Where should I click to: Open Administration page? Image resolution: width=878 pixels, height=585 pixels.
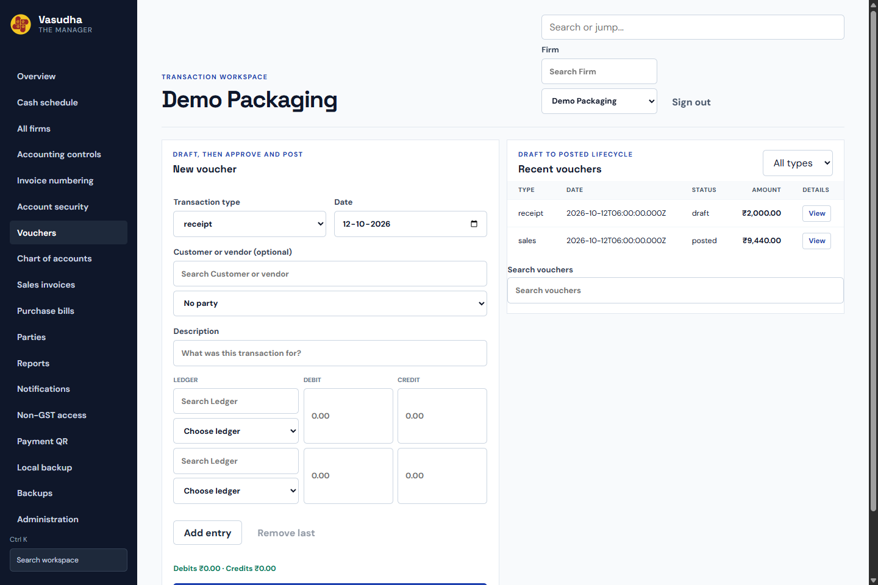point(68,519)
